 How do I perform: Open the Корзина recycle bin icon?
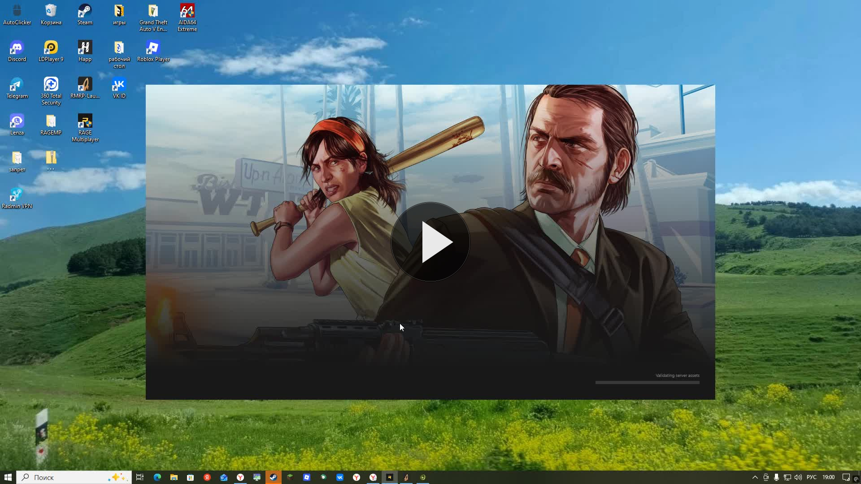point(51,14)
